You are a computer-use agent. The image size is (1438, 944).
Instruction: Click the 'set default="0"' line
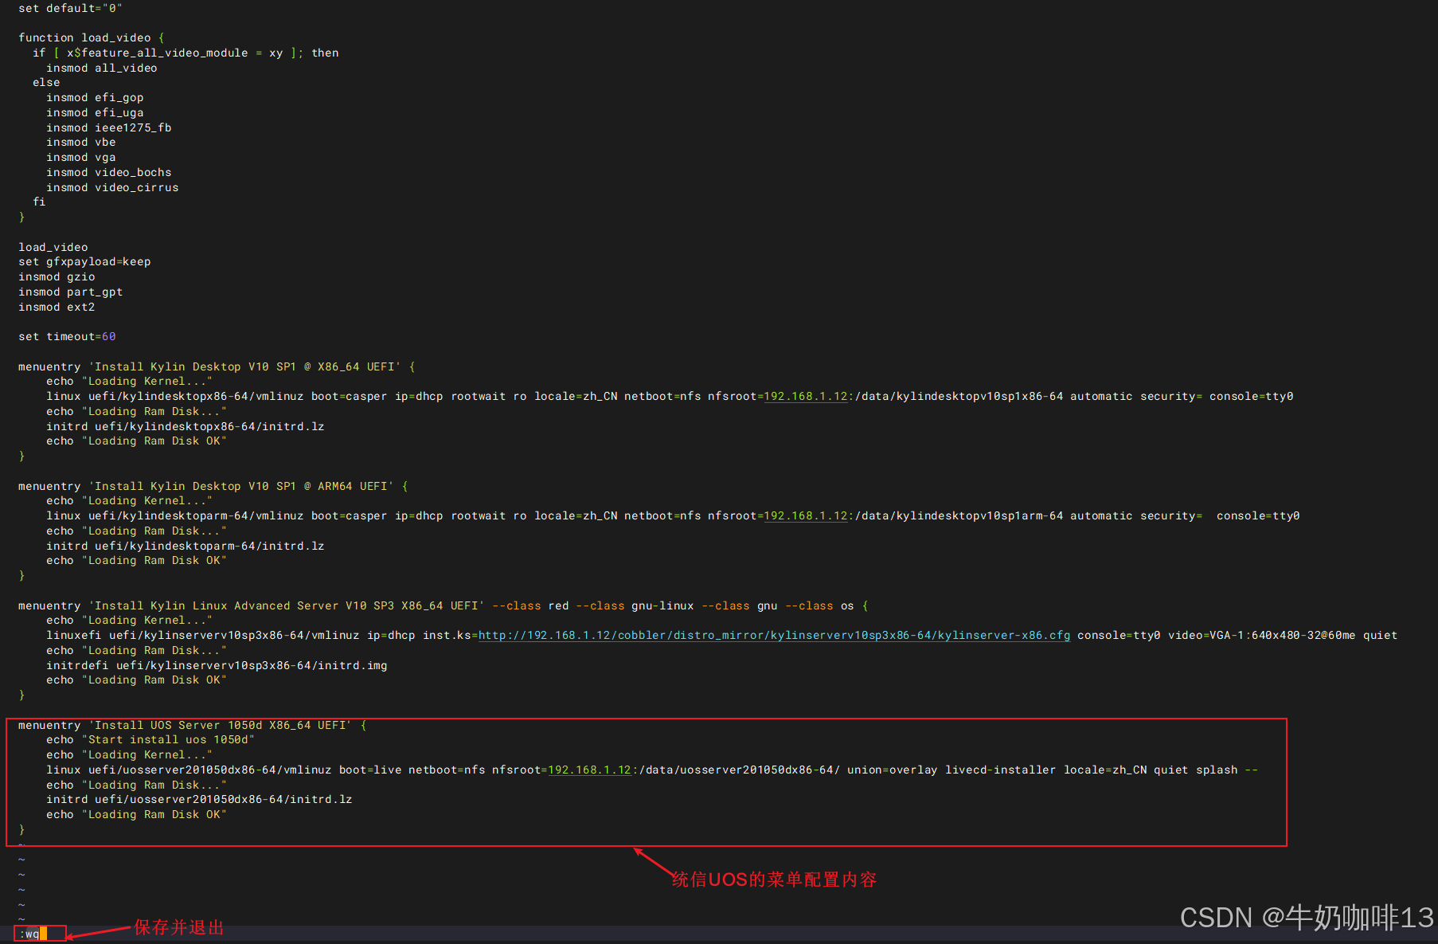click(70, 8)
